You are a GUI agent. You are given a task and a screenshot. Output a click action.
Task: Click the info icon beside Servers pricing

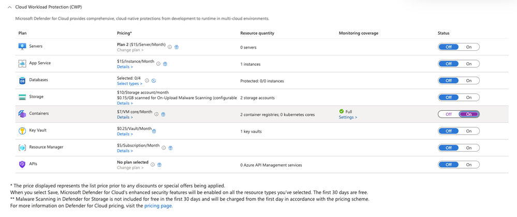tap(170, 47)
